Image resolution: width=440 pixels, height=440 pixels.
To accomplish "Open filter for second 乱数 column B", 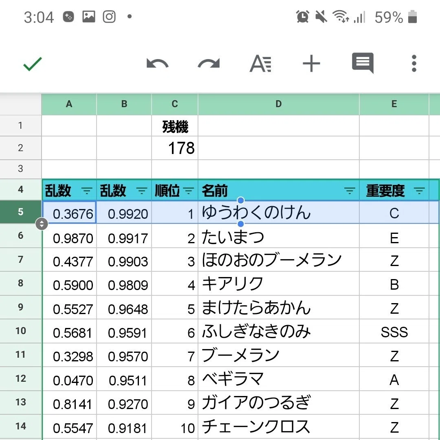I will pyautogui.click(x=142, y=191).
